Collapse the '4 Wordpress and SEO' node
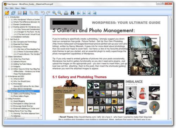The height and width of the screenshot is (128, 176). click(x=6, y=76)
